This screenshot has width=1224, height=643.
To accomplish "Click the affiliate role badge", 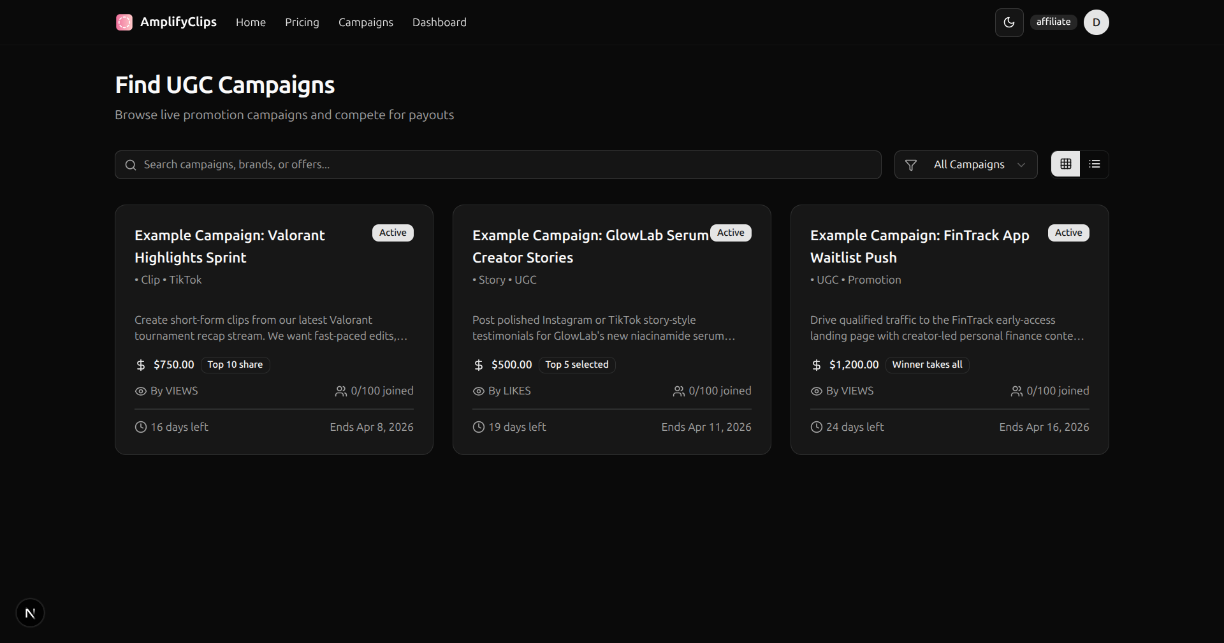I will coord(1053,22).
